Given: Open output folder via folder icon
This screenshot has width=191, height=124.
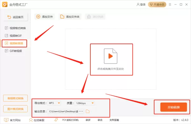Looking at the screenshot, I should [88, 111].
